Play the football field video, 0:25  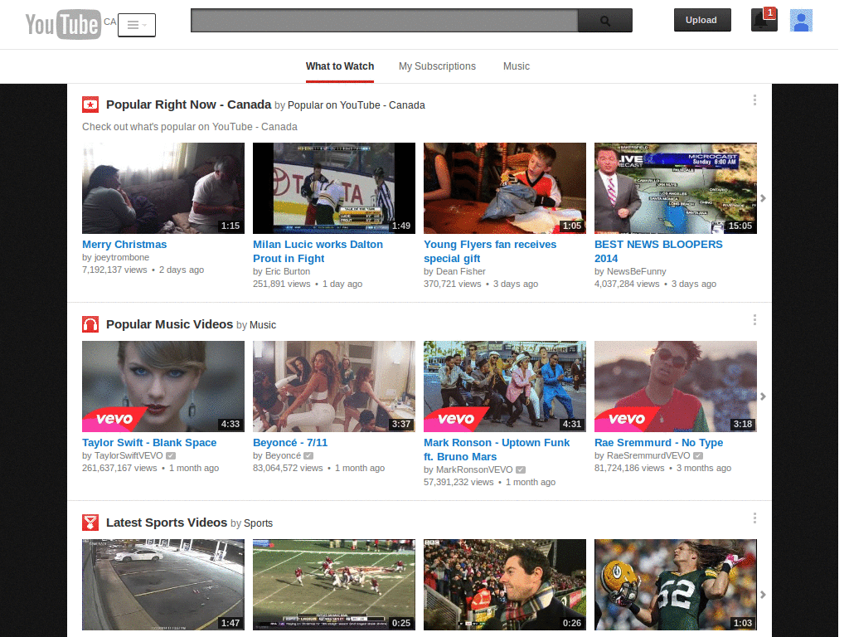[334, 585]
